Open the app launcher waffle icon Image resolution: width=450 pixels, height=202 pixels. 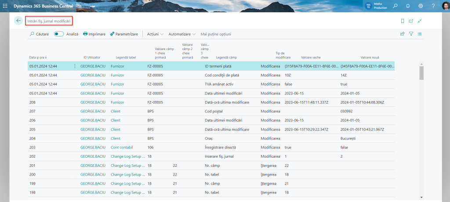pos(5,6)
